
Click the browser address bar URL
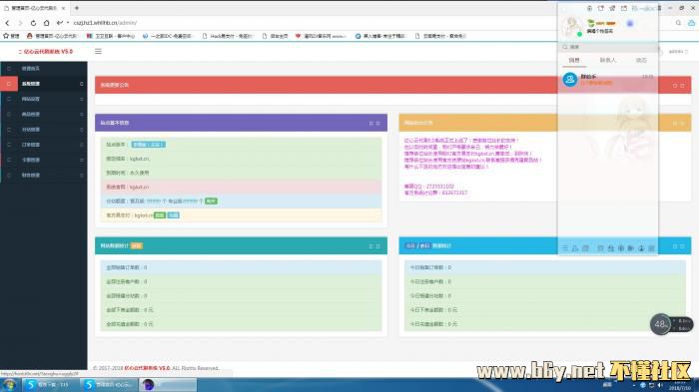click(105, 23)
